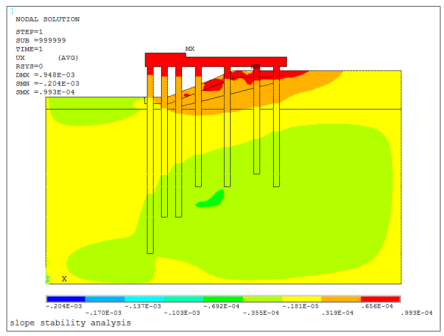Click the window number 1 in corner
Screen dimensions: 444x336
click(13, 11)
